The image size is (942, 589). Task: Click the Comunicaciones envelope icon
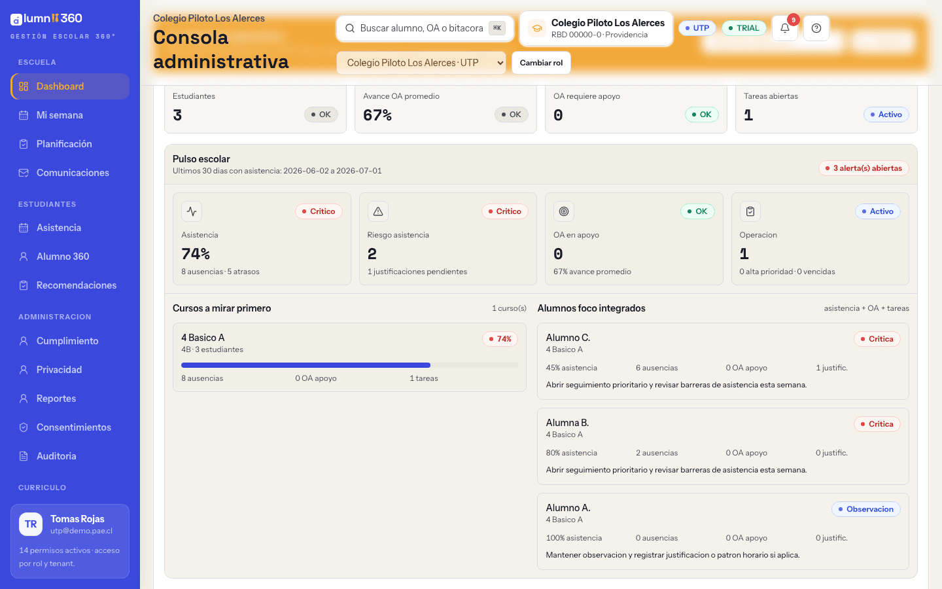click(24, 173)
